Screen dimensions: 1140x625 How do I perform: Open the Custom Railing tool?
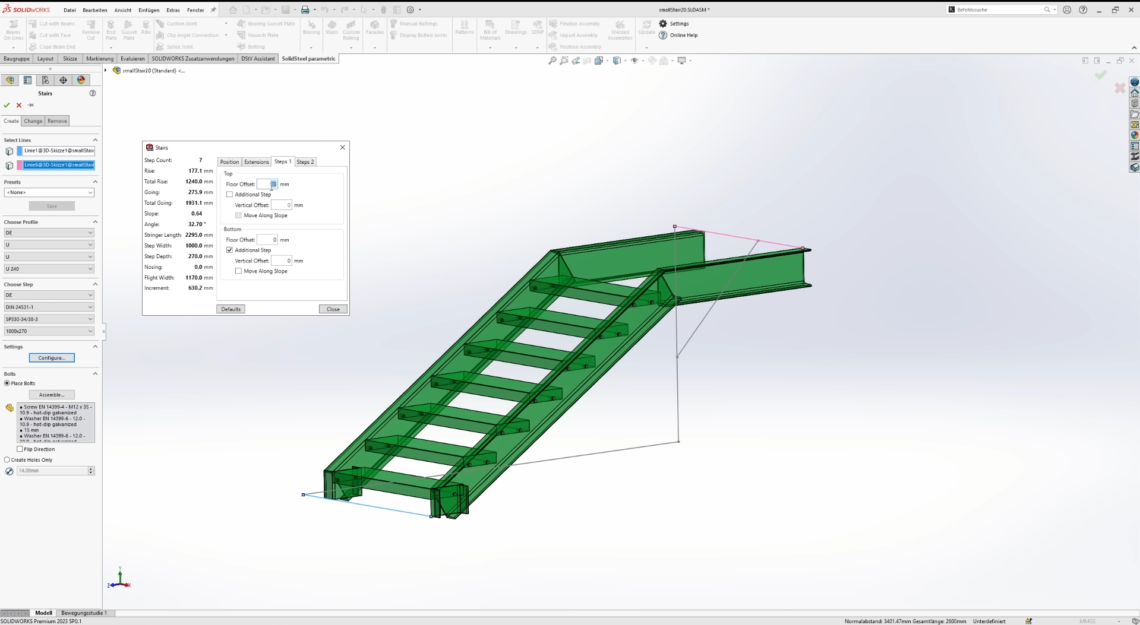[351, 30]
